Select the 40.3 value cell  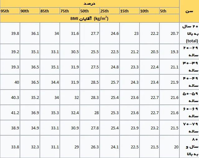(10, 97)
